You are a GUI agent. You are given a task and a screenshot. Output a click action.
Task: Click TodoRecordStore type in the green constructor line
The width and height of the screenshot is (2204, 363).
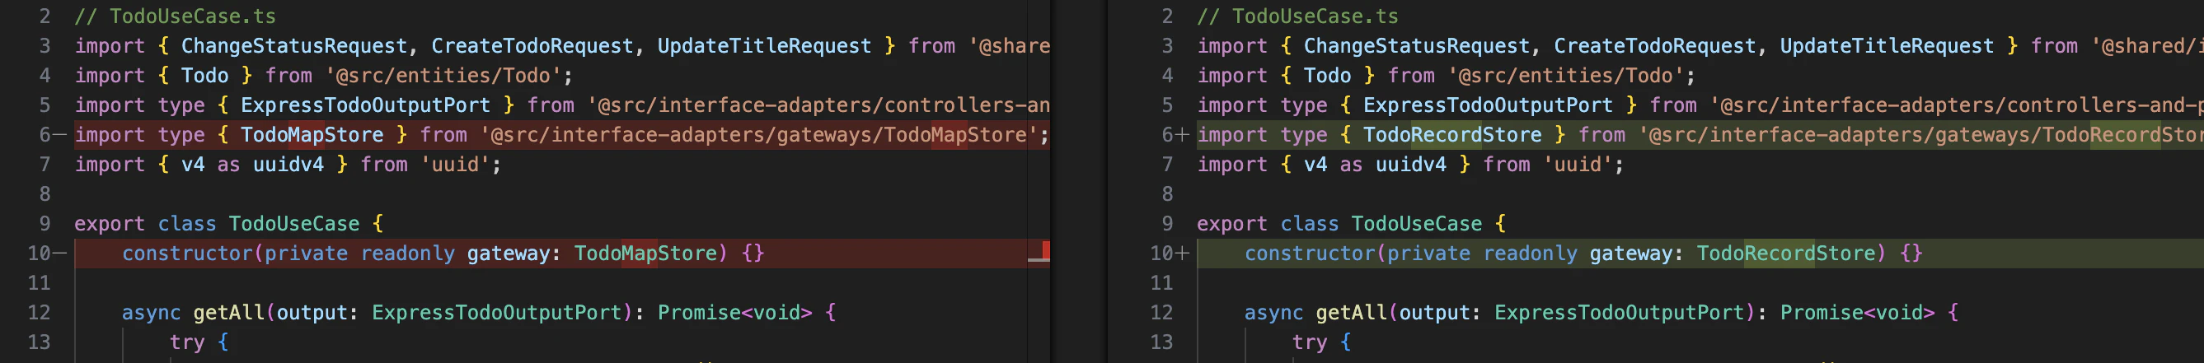[x=1785, y=253]
